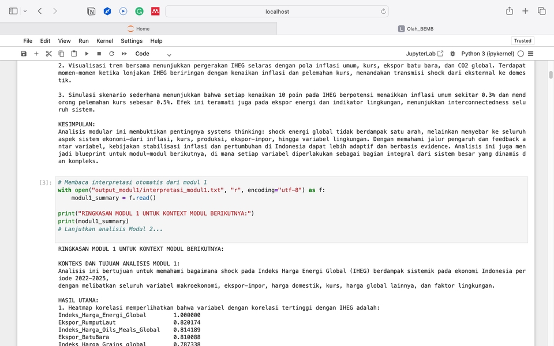Click the localhost address bar
Screen dimensions: 554x346
[277, 12]
